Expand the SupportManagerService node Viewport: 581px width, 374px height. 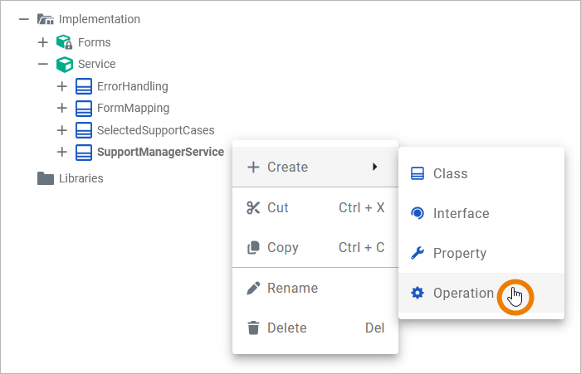[61, 152]
